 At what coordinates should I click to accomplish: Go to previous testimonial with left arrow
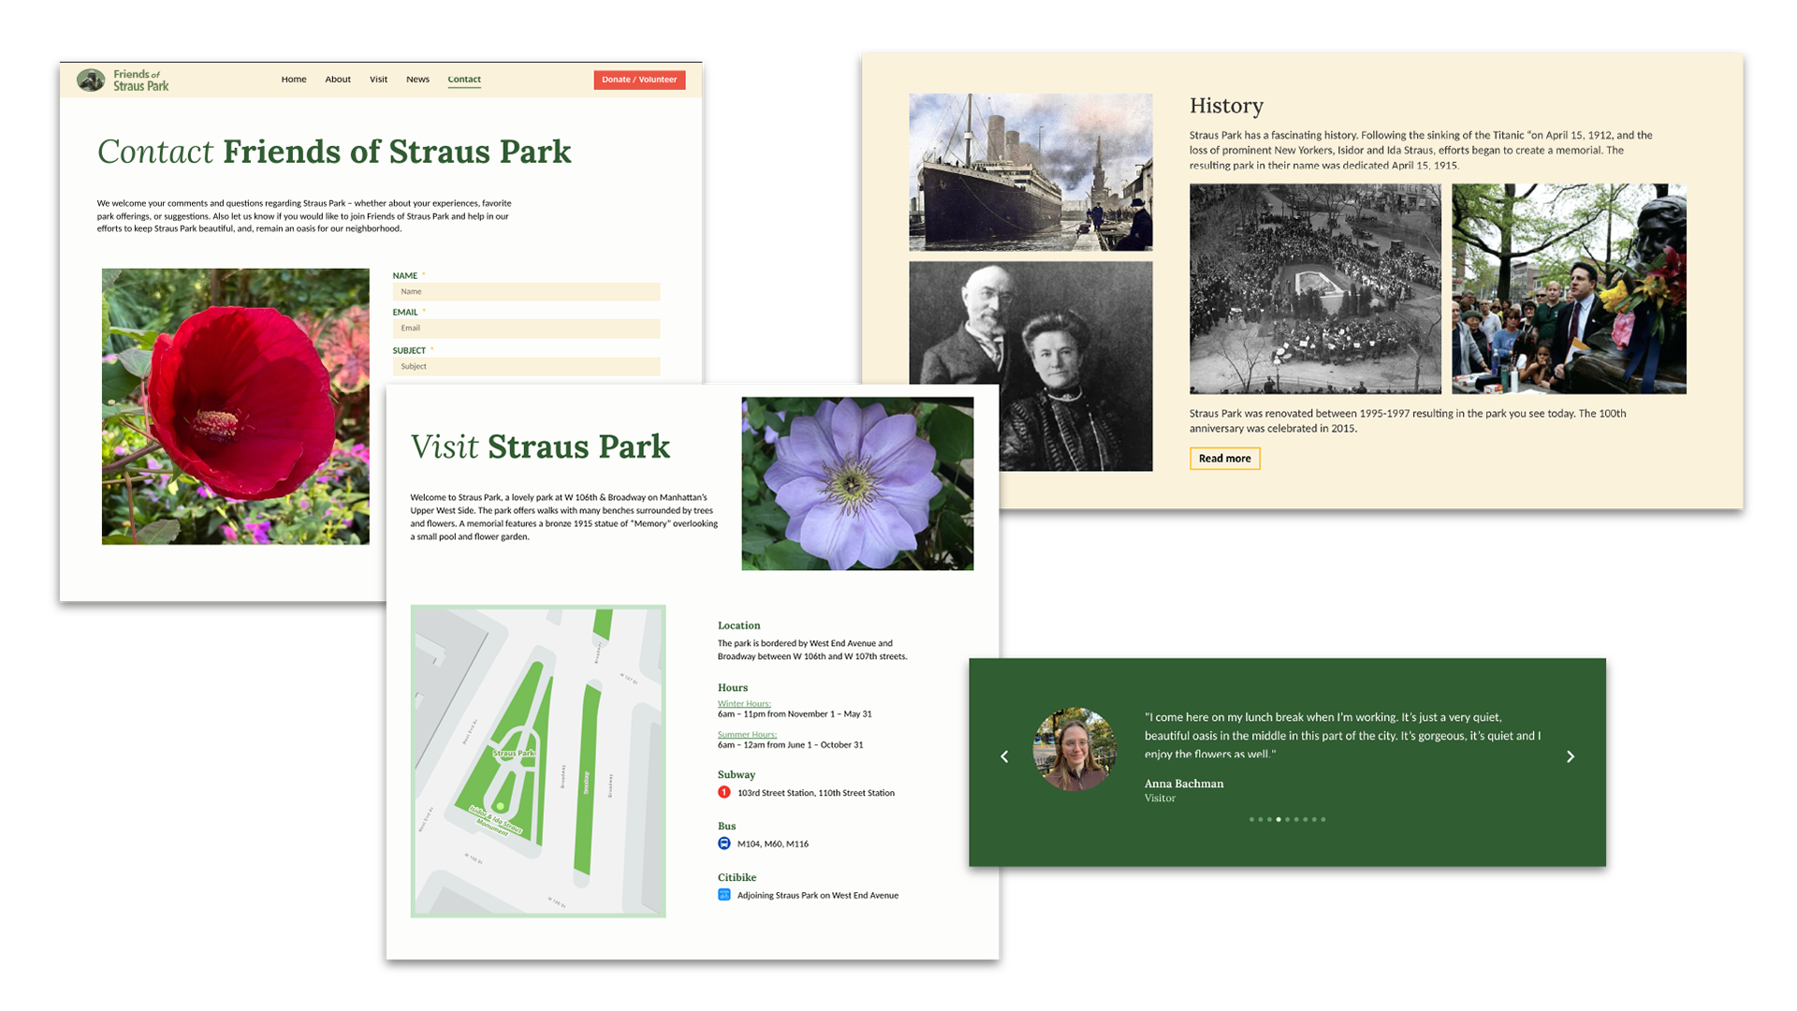(x=1004, y=756)
